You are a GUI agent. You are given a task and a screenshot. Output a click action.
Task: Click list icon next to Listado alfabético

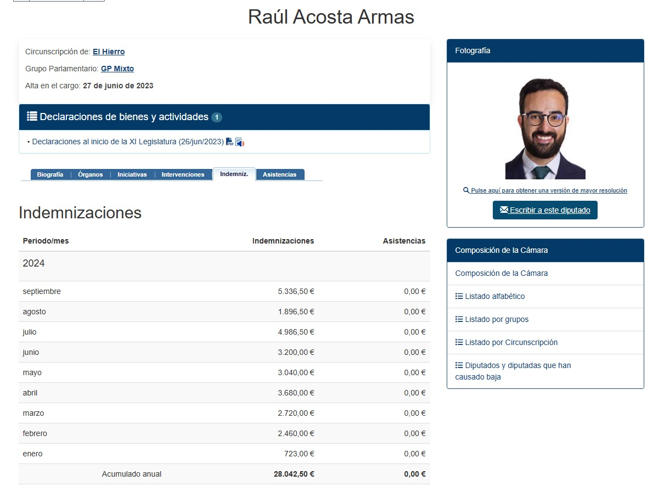[459, 296]
